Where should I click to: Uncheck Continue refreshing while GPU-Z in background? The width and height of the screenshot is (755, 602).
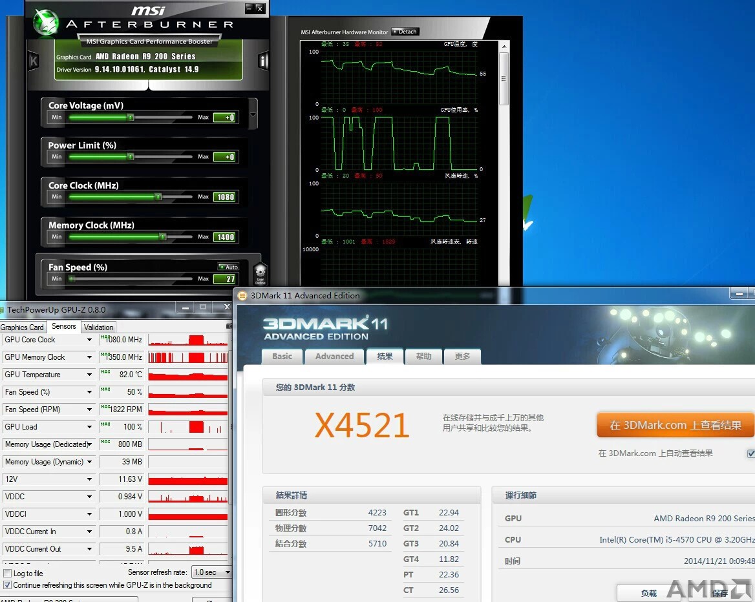click(8, 585)
